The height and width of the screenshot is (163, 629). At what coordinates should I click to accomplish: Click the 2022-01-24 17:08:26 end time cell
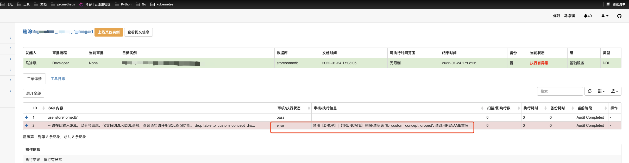click(473, 63)
